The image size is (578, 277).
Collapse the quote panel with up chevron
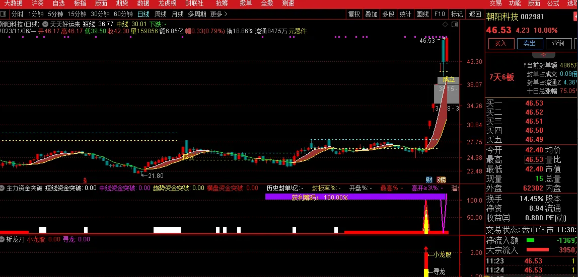(544, 54)
